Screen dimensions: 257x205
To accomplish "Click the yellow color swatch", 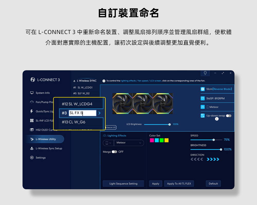I will click(167, 140).
